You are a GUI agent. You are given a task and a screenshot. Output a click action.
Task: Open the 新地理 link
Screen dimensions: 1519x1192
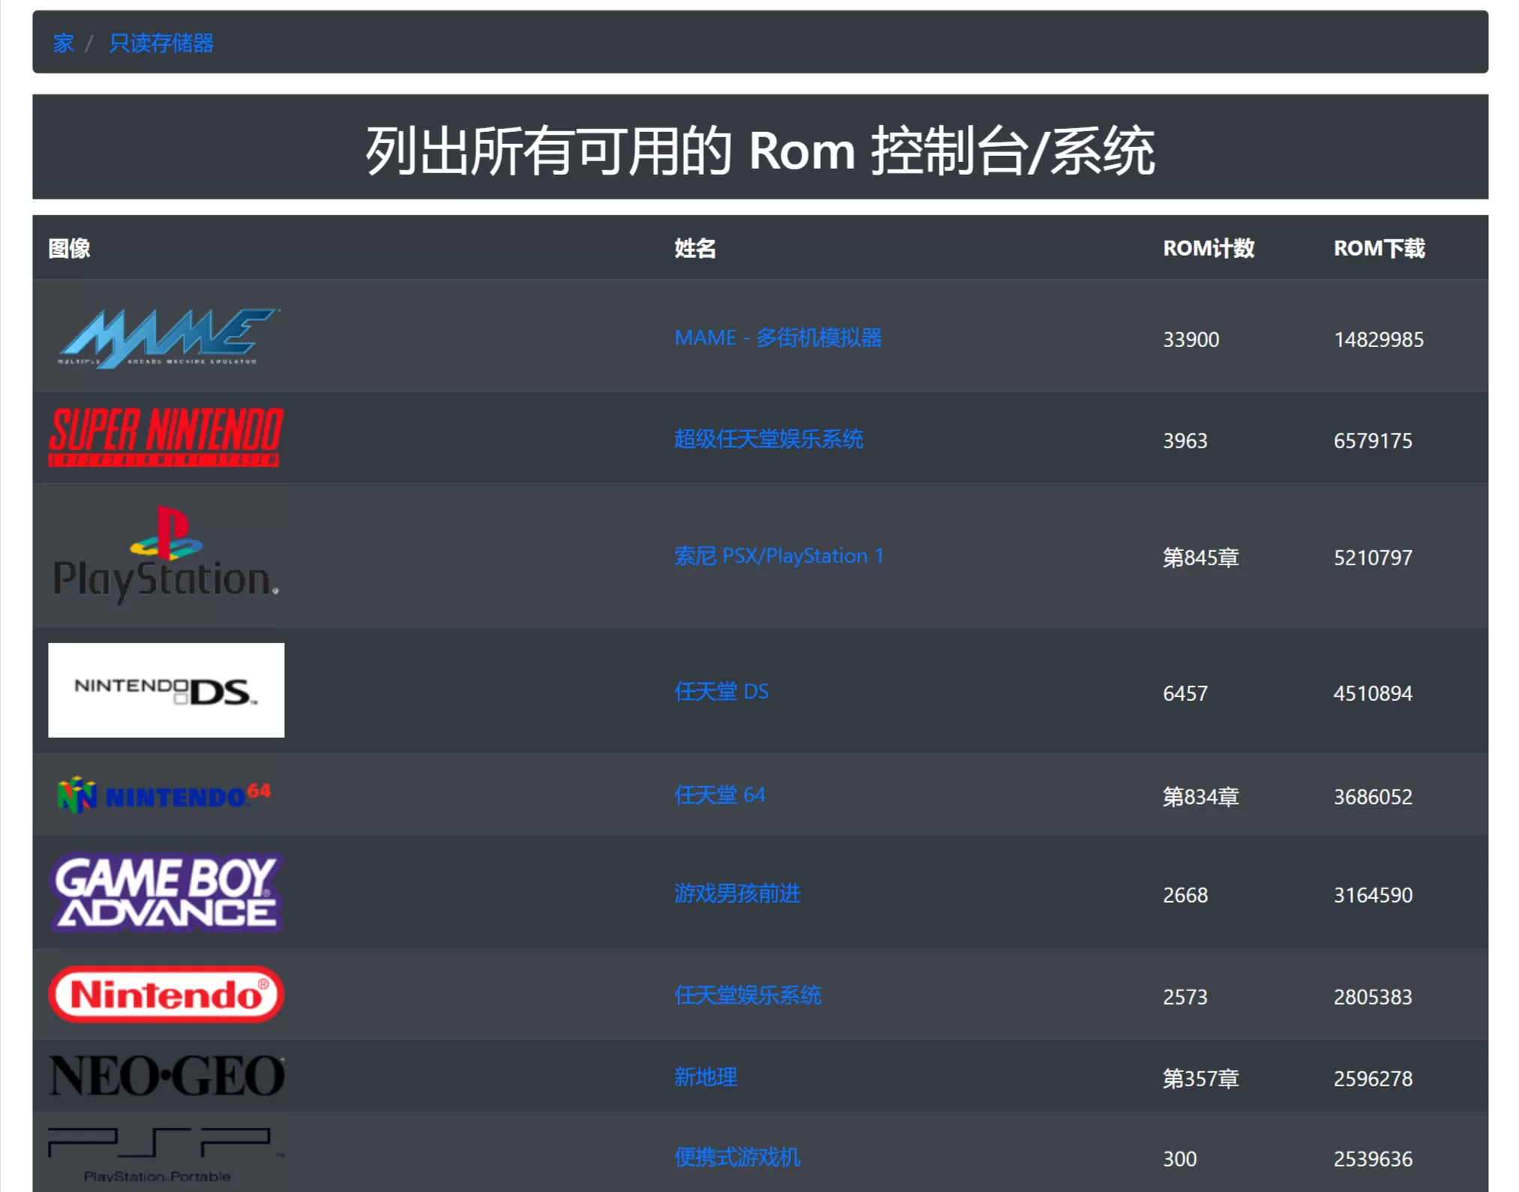[705, 1077]
